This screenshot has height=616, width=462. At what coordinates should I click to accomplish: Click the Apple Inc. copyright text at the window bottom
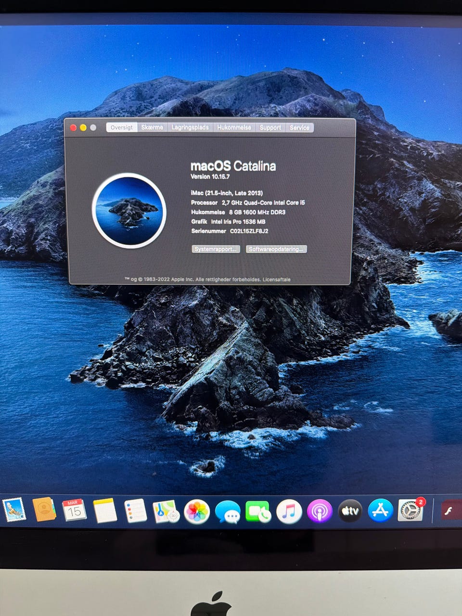(x=192, y=280)
